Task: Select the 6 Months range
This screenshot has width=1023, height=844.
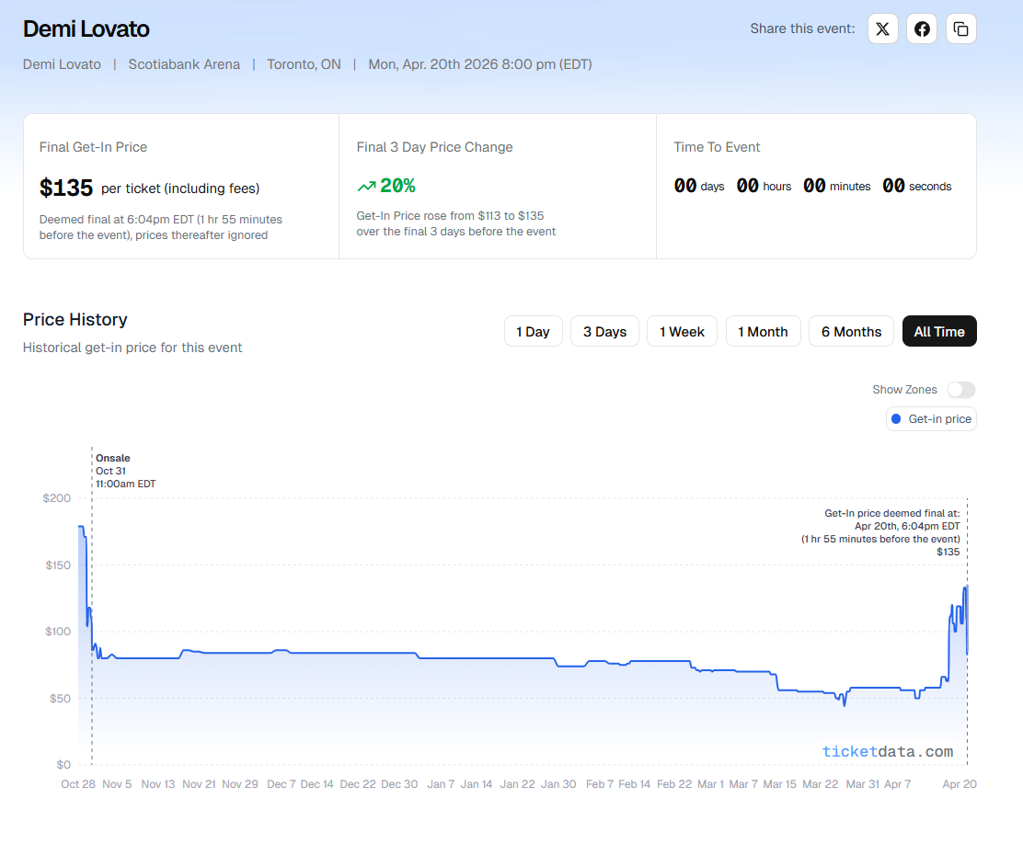Action: pyautogui.click(x=851, y=331)
